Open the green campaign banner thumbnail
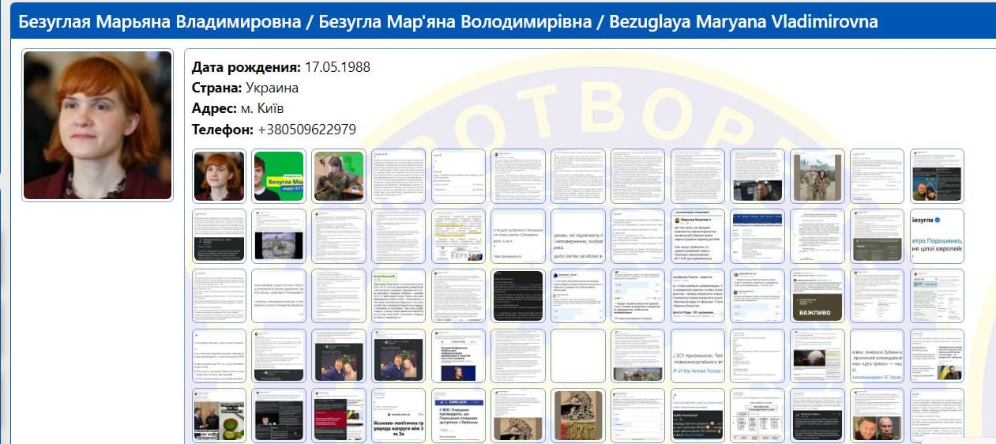 (279, 175)
